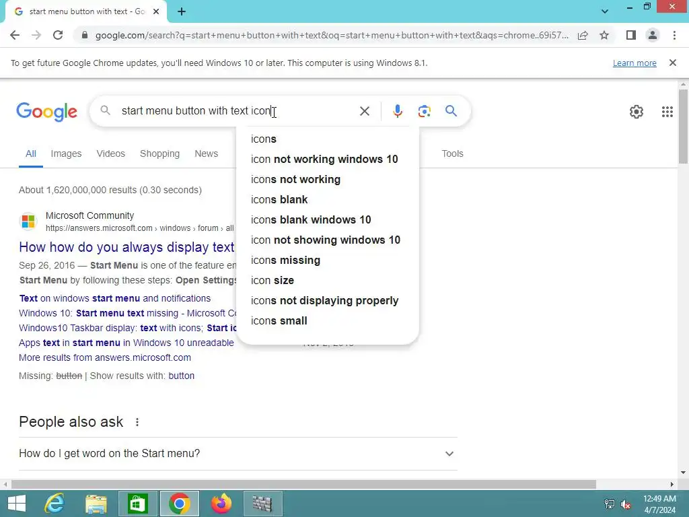Share this page icon in address bar
689x517 pixels.
pos(583,35)
